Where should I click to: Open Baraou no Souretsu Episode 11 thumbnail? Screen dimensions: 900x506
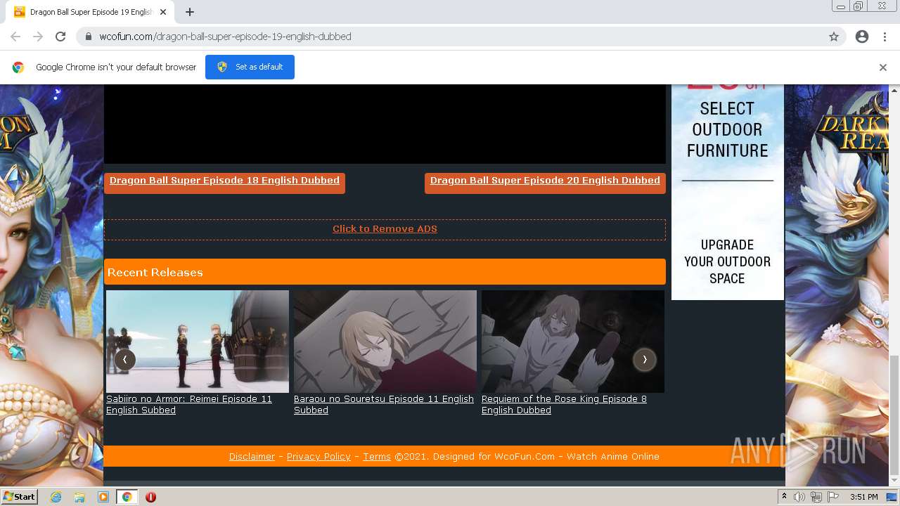tap(385, 342)
